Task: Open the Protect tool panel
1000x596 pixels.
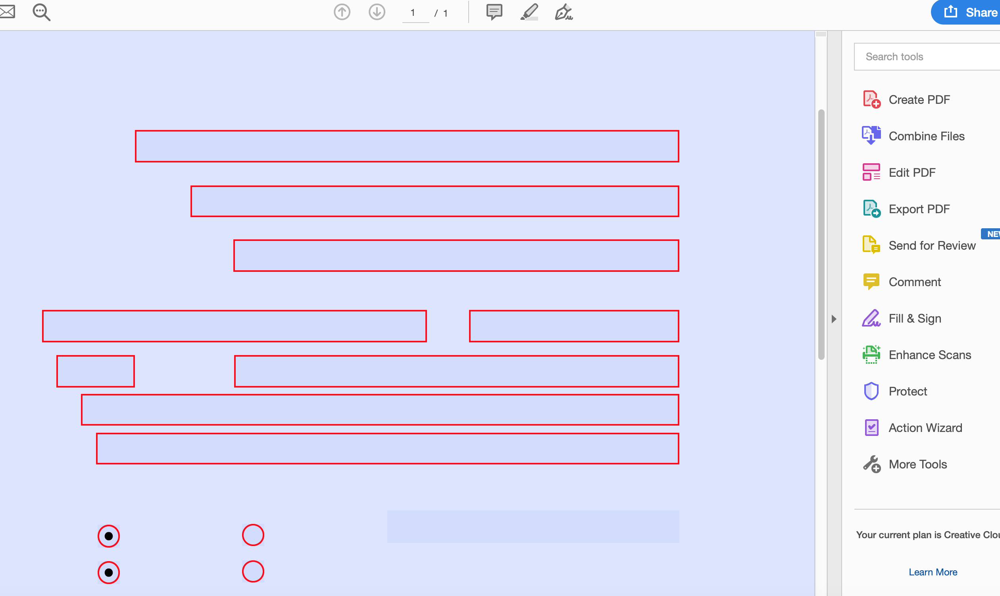Action: click(x=908, y=391)
